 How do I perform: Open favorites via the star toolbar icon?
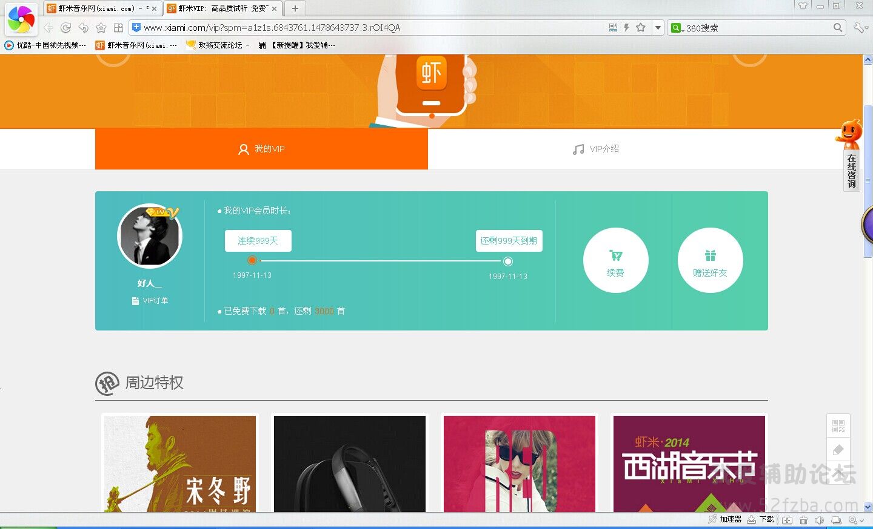pos(101,28)
